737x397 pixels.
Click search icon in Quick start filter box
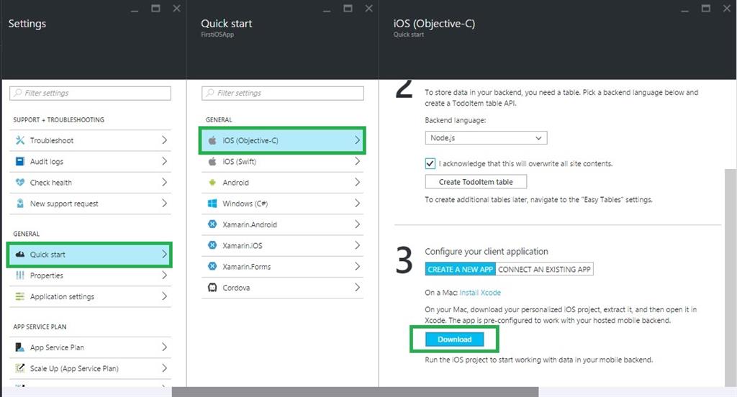pyautogui.click(x=210, y=93)
